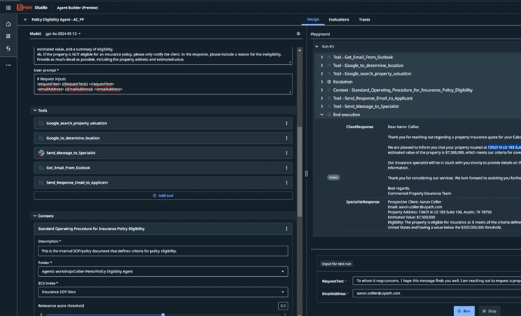Collapse the Contexts section
Screen dimensions: 521x316
(x=35, y=216)
